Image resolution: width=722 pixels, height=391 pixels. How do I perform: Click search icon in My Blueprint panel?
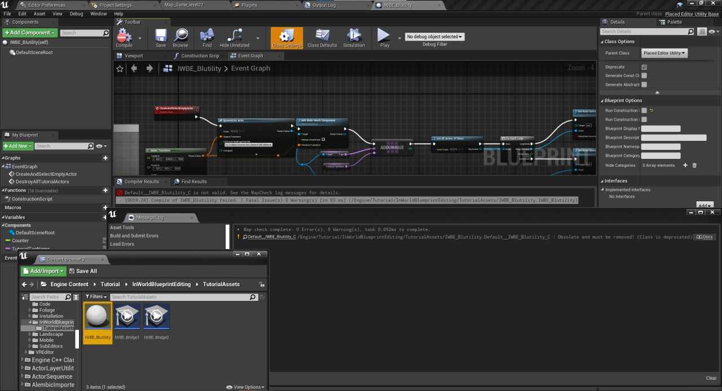[90, 146]
